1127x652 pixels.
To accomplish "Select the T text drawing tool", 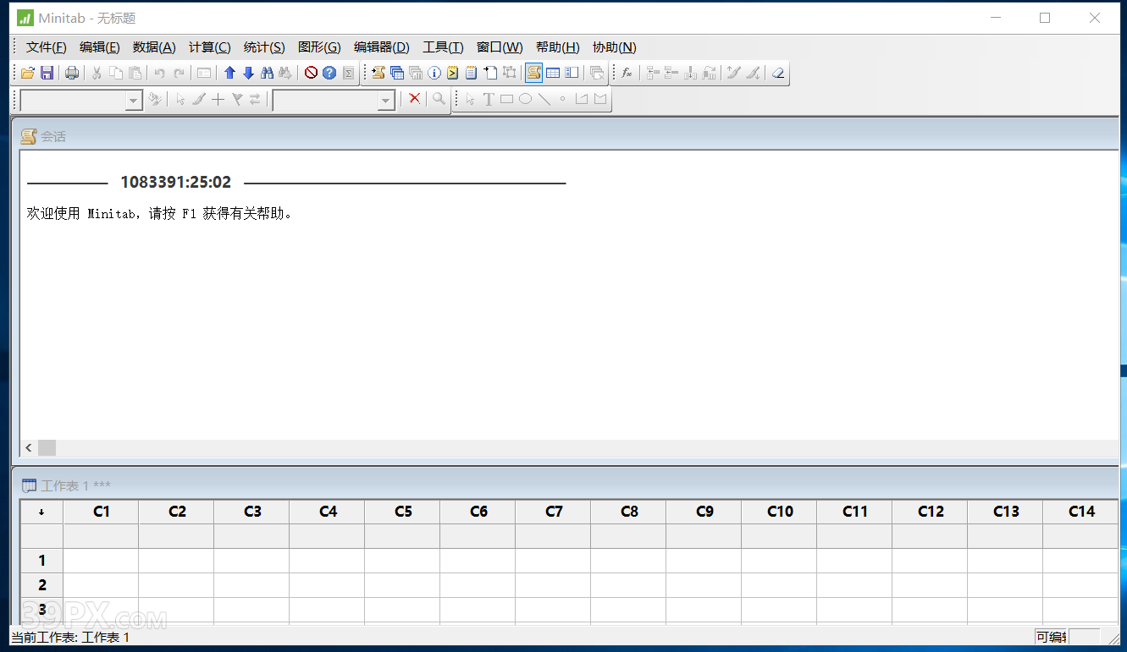I will [x=489, y=100].
